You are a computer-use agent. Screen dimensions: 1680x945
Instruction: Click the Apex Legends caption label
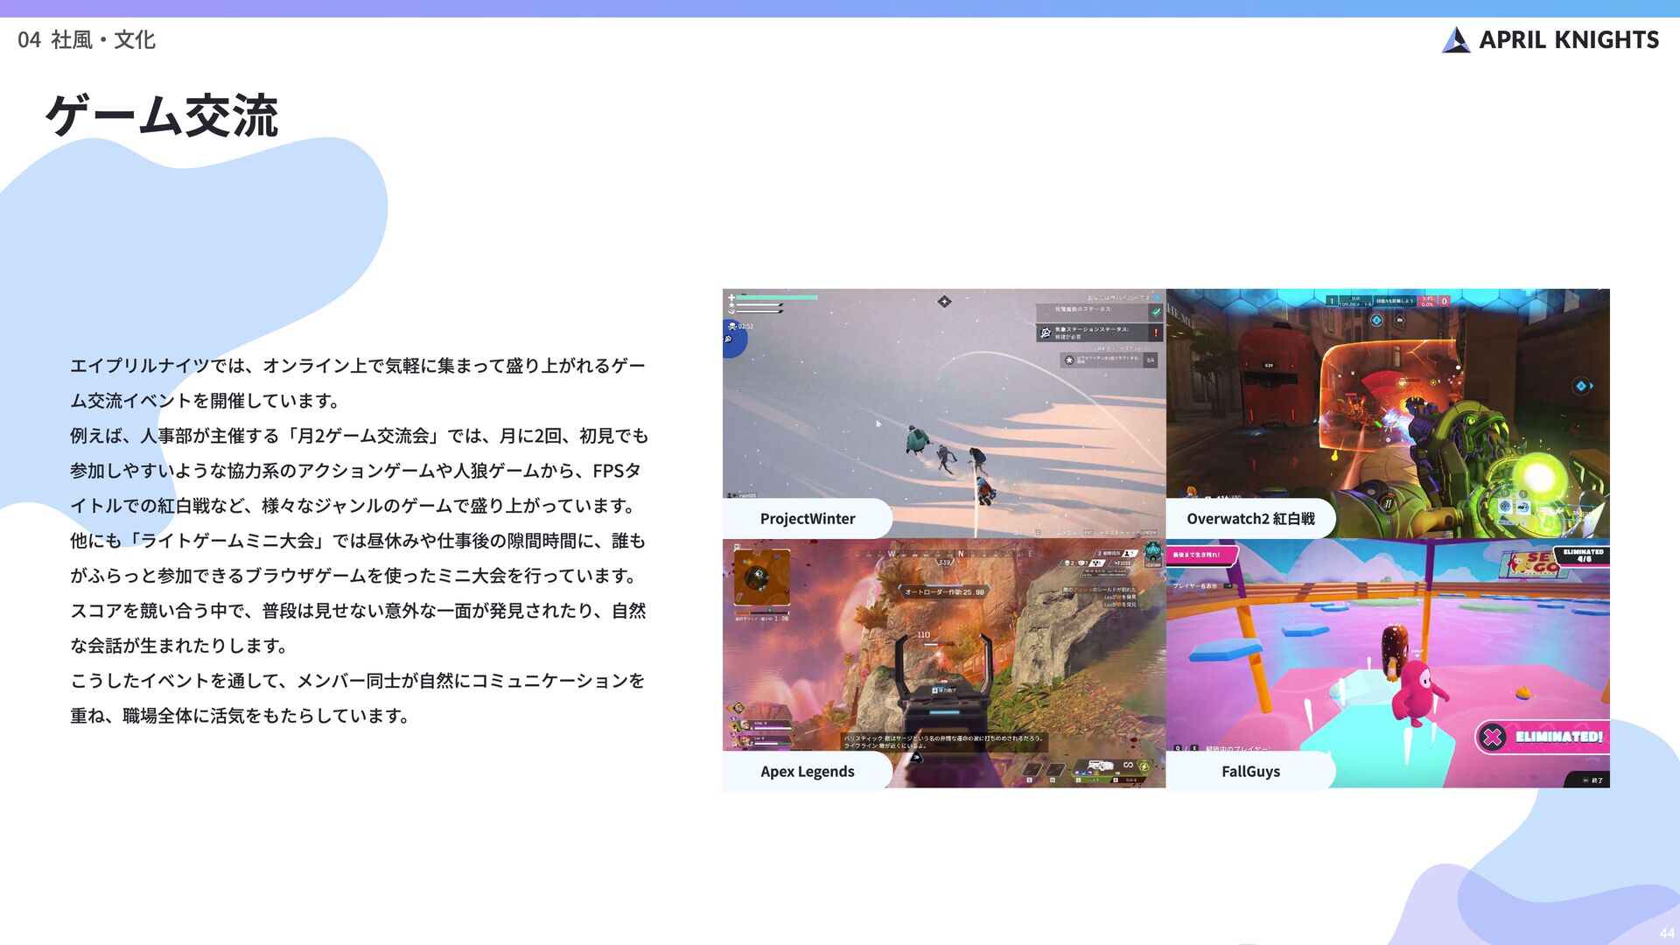807,771
